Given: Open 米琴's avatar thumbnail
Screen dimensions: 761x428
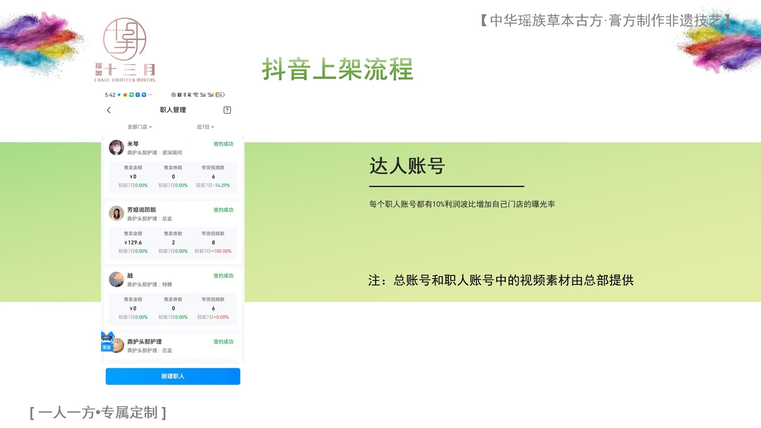Looking at the screenshot, I should 117,147.
